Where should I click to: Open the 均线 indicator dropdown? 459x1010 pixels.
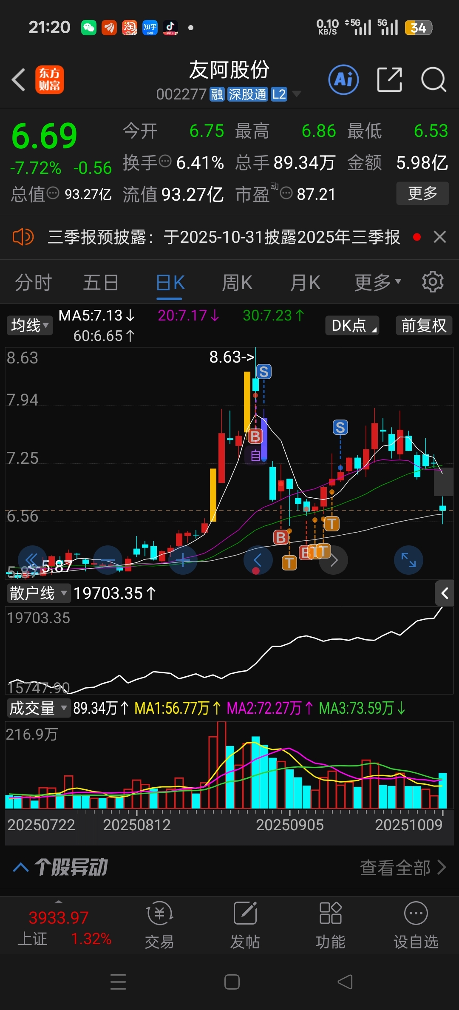pos(29,325)
